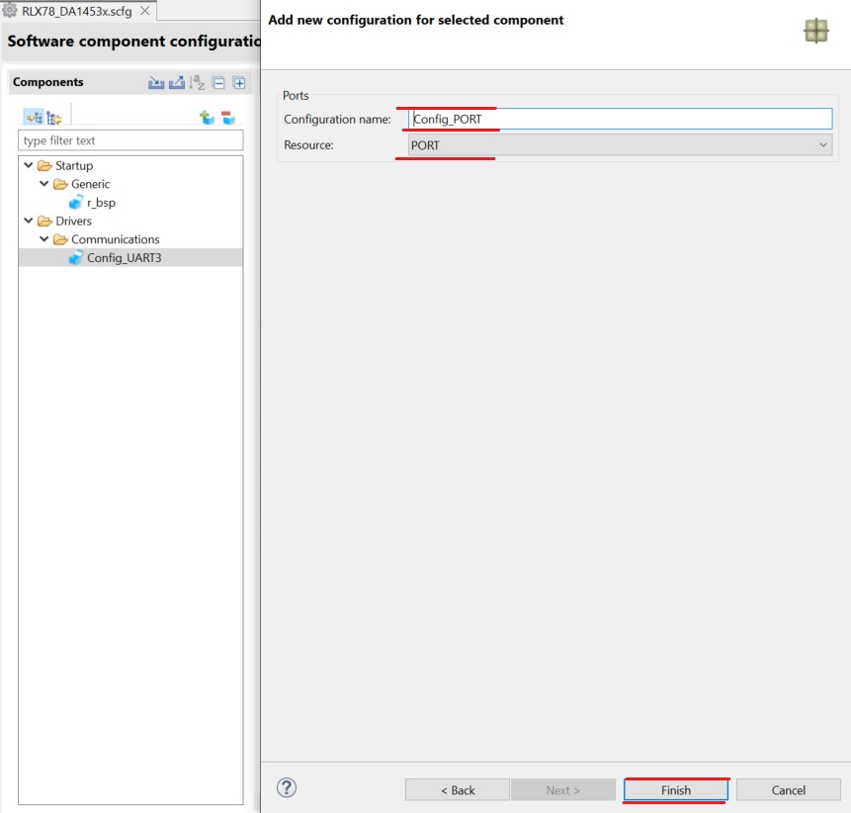Click the Configuration name input field
This screenshot has width=851, height=813.
620,119
